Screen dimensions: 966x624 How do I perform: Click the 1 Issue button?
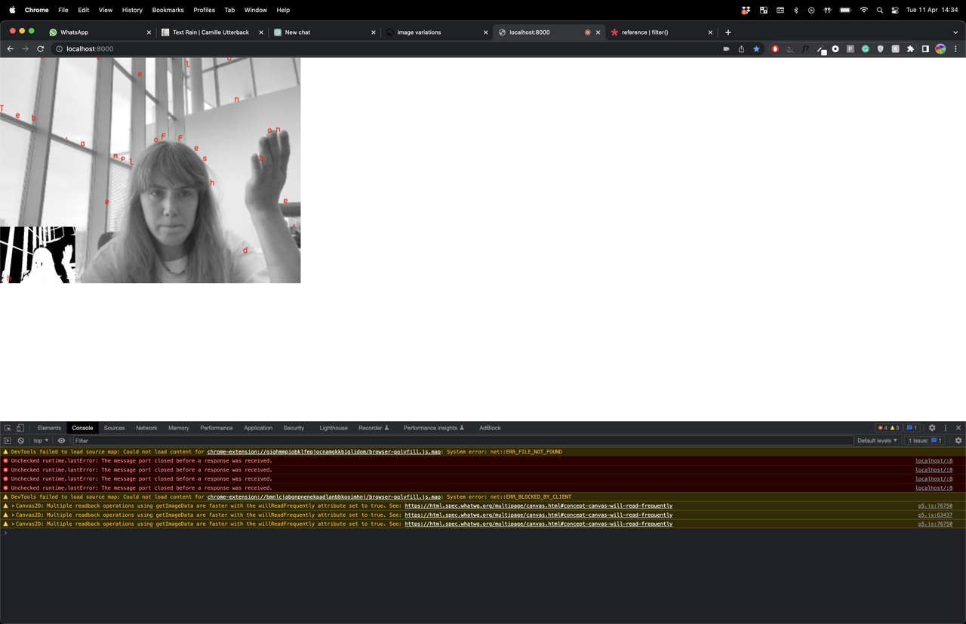coord(925,441)
